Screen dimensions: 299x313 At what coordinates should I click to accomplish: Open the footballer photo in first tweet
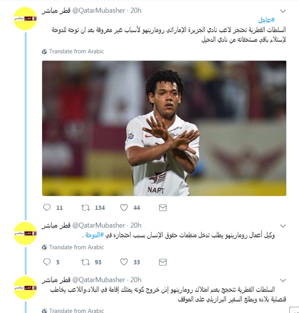[x=164, y=128]
